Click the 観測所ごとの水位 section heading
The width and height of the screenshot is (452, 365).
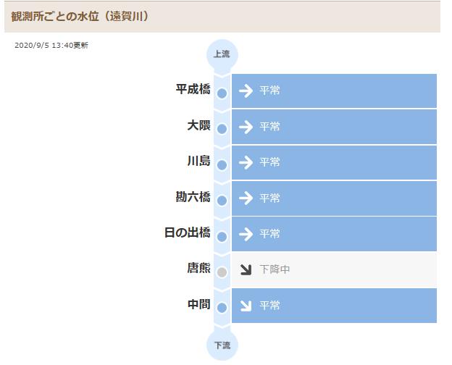click(80, 17)
